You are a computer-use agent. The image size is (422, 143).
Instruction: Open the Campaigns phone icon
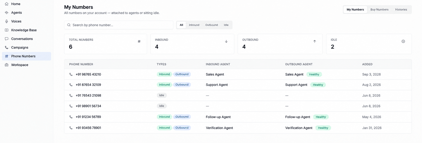coord(7,47)
